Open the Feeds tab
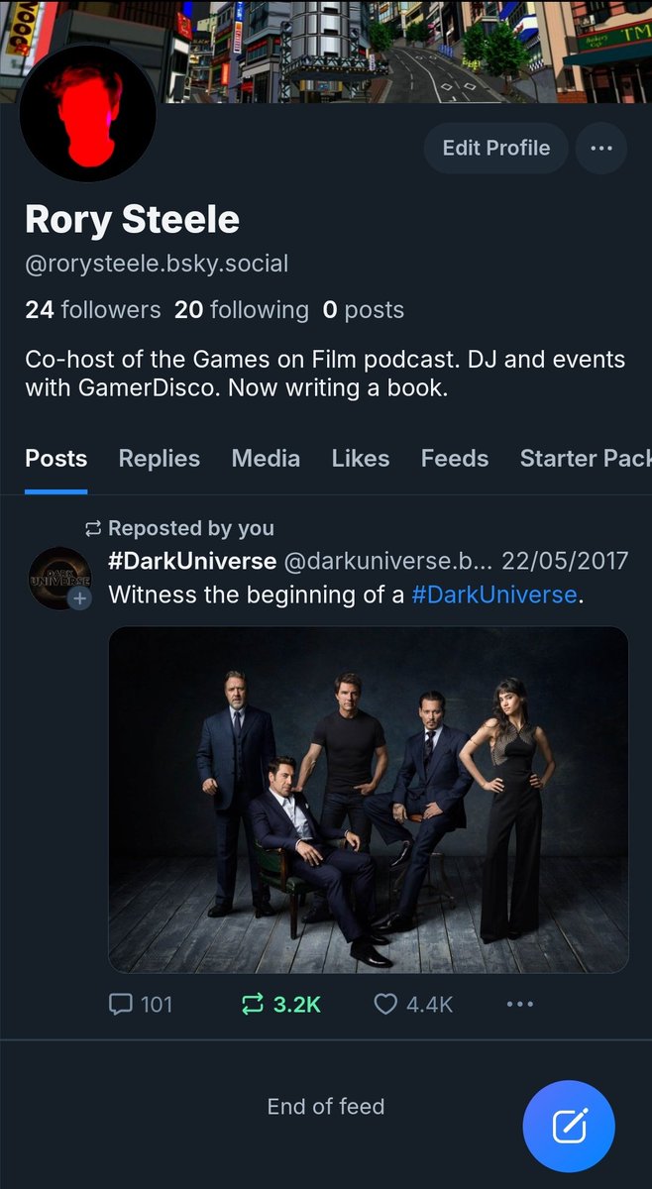 (x=455, y=459)
